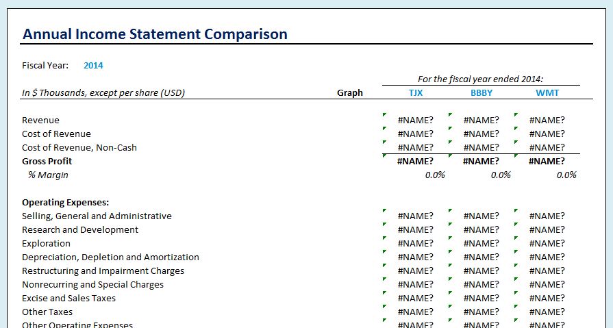Click TJX Selling, General and Administrative cell
Image resolution: width=613 pixels, height=328 pixels.
pos(416,216)
